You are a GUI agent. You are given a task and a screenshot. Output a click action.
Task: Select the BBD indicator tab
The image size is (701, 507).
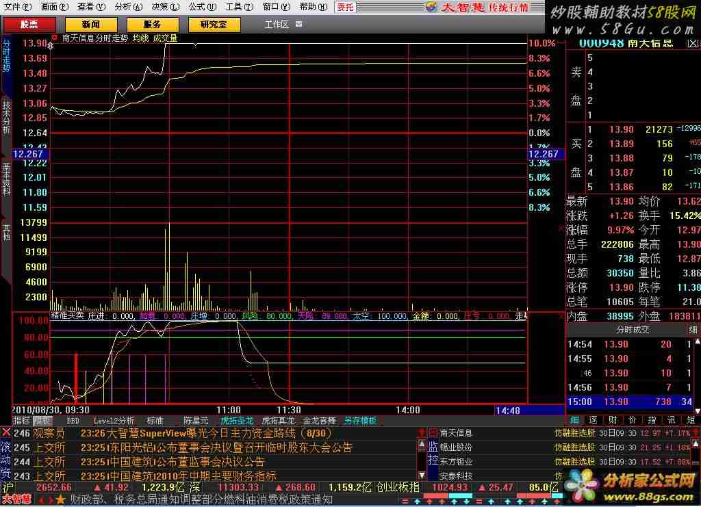click(73, 420)
